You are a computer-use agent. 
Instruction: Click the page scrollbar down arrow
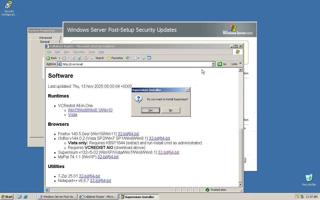click(x=240, y=184)
